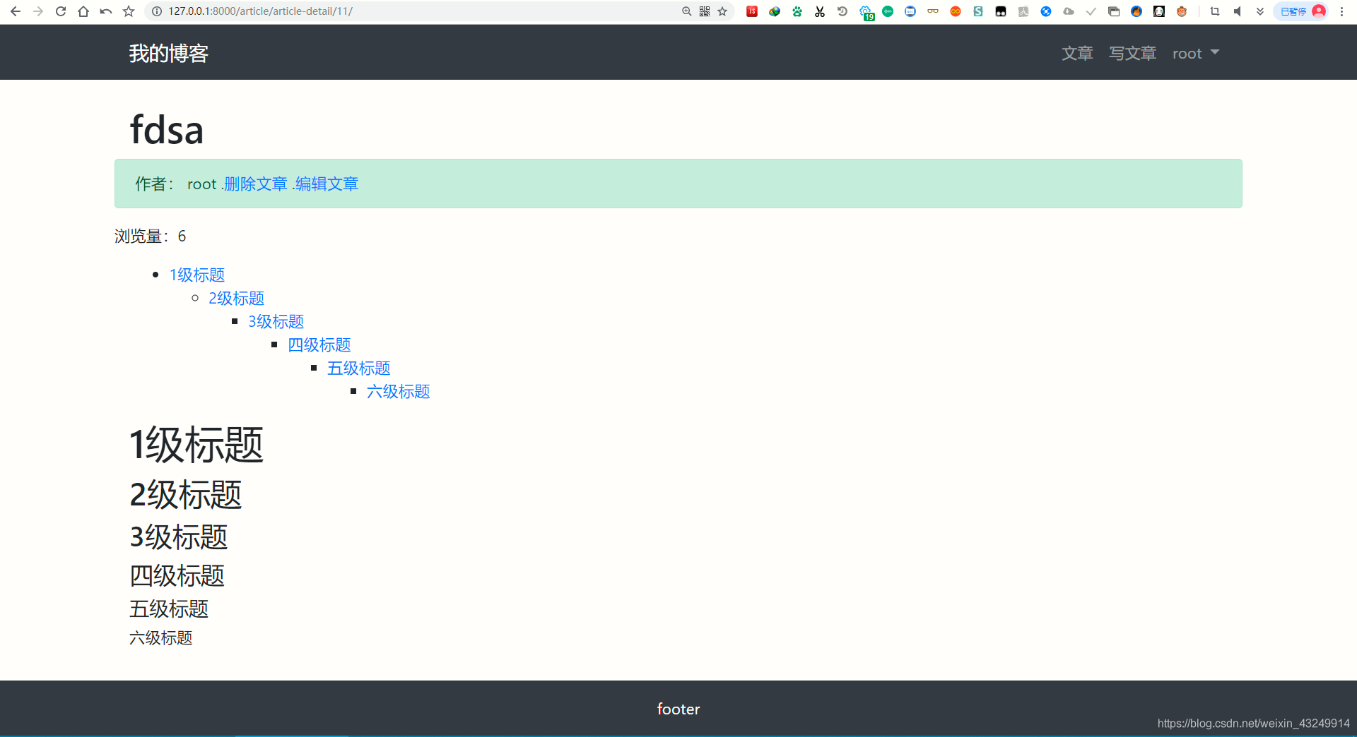Click the green sound wave extension icon
Viewport: 1357px width, 737px height.
[x=888, y=11]
